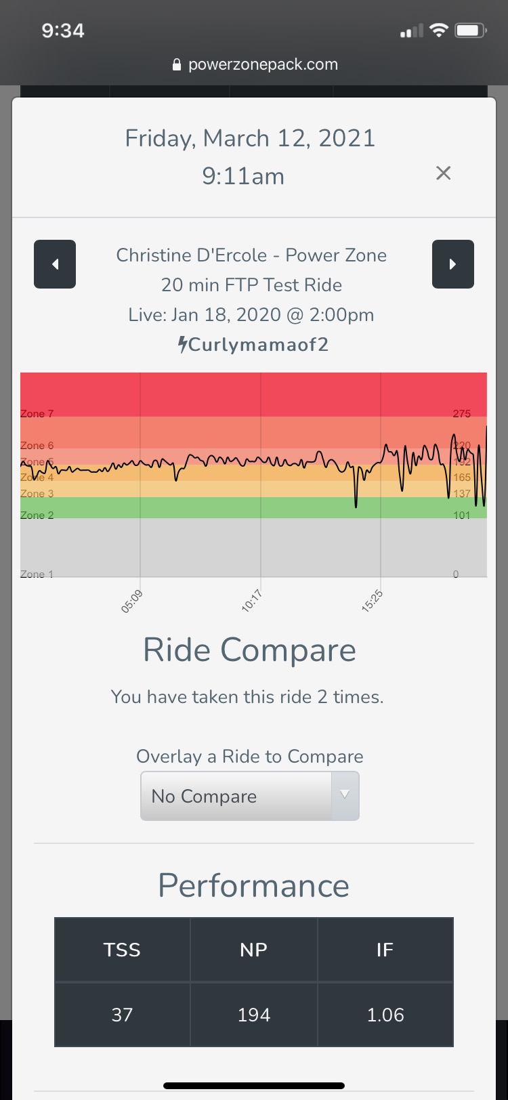This screenshot has width=508, height=1100.
Task: Click the dropdown arrow beside No Compare
Action: (x=345, y=795)
